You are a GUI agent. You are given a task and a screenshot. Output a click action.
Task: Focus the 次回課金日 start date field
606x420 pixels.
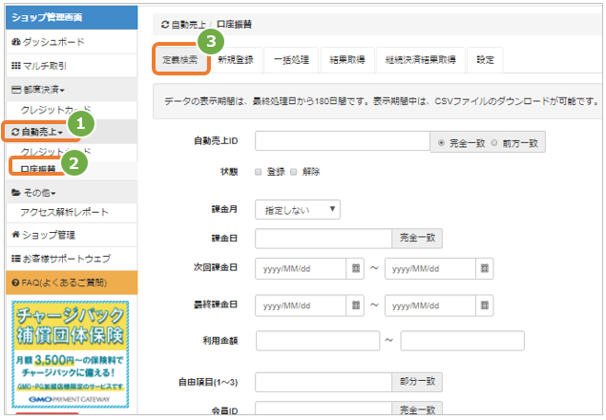[x=301, y=269]
